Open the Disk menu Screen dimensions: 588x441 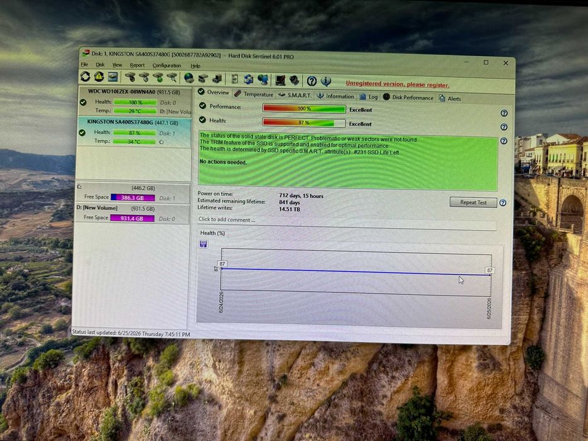pyautogui.click(x=100, y=64)
